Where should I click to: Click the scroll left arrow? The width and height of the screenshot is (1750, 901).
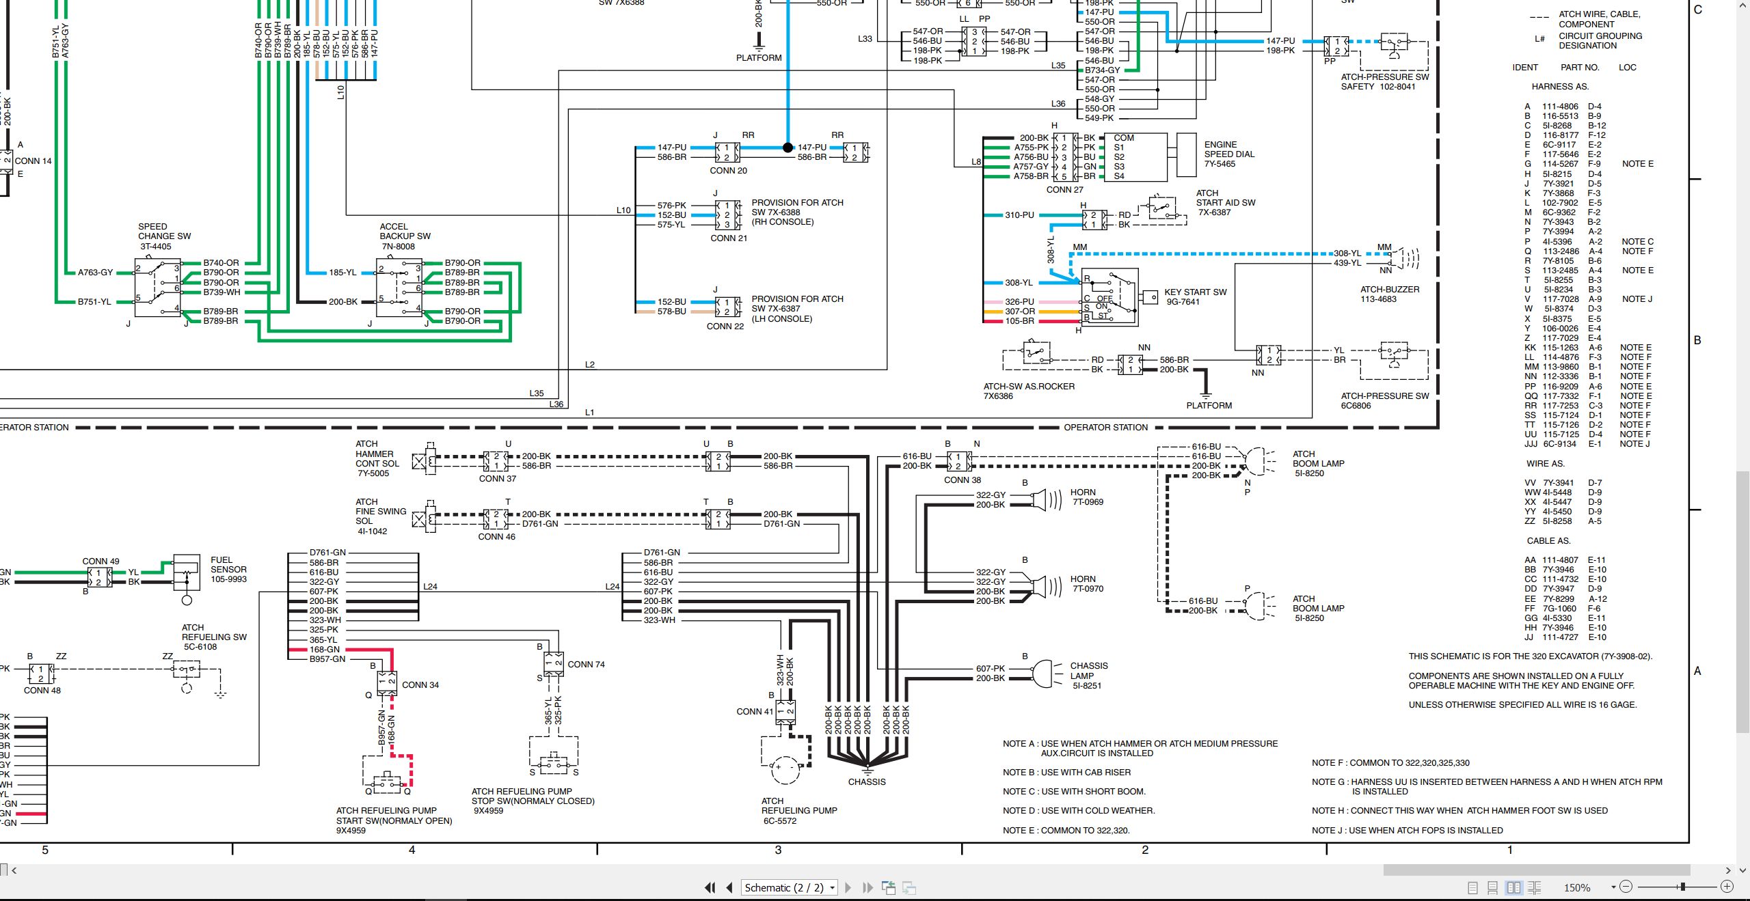[14, 870]
